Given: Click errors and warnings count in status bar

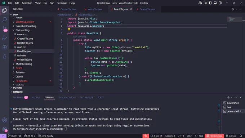Looking at the screenshot, I should pos(30,136).
